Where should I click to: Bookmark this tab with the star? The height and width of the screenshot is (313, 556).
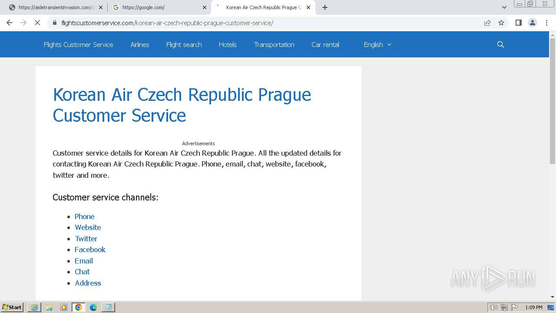[x=501, y=23]
